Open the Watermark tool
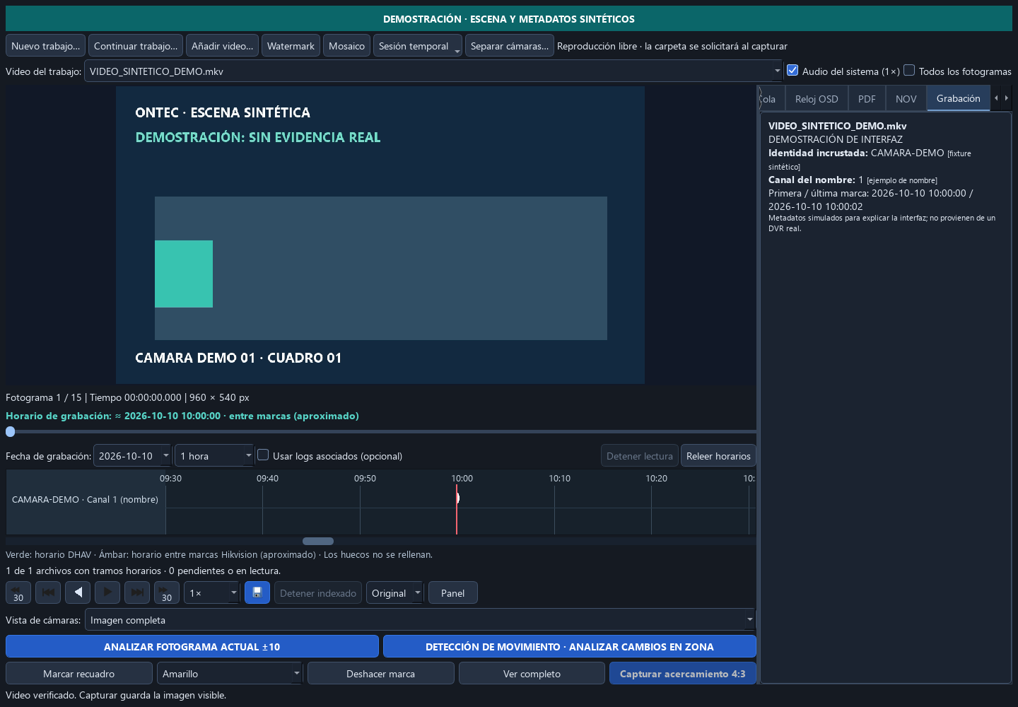Screen dimensions: 1018x707 291,46
